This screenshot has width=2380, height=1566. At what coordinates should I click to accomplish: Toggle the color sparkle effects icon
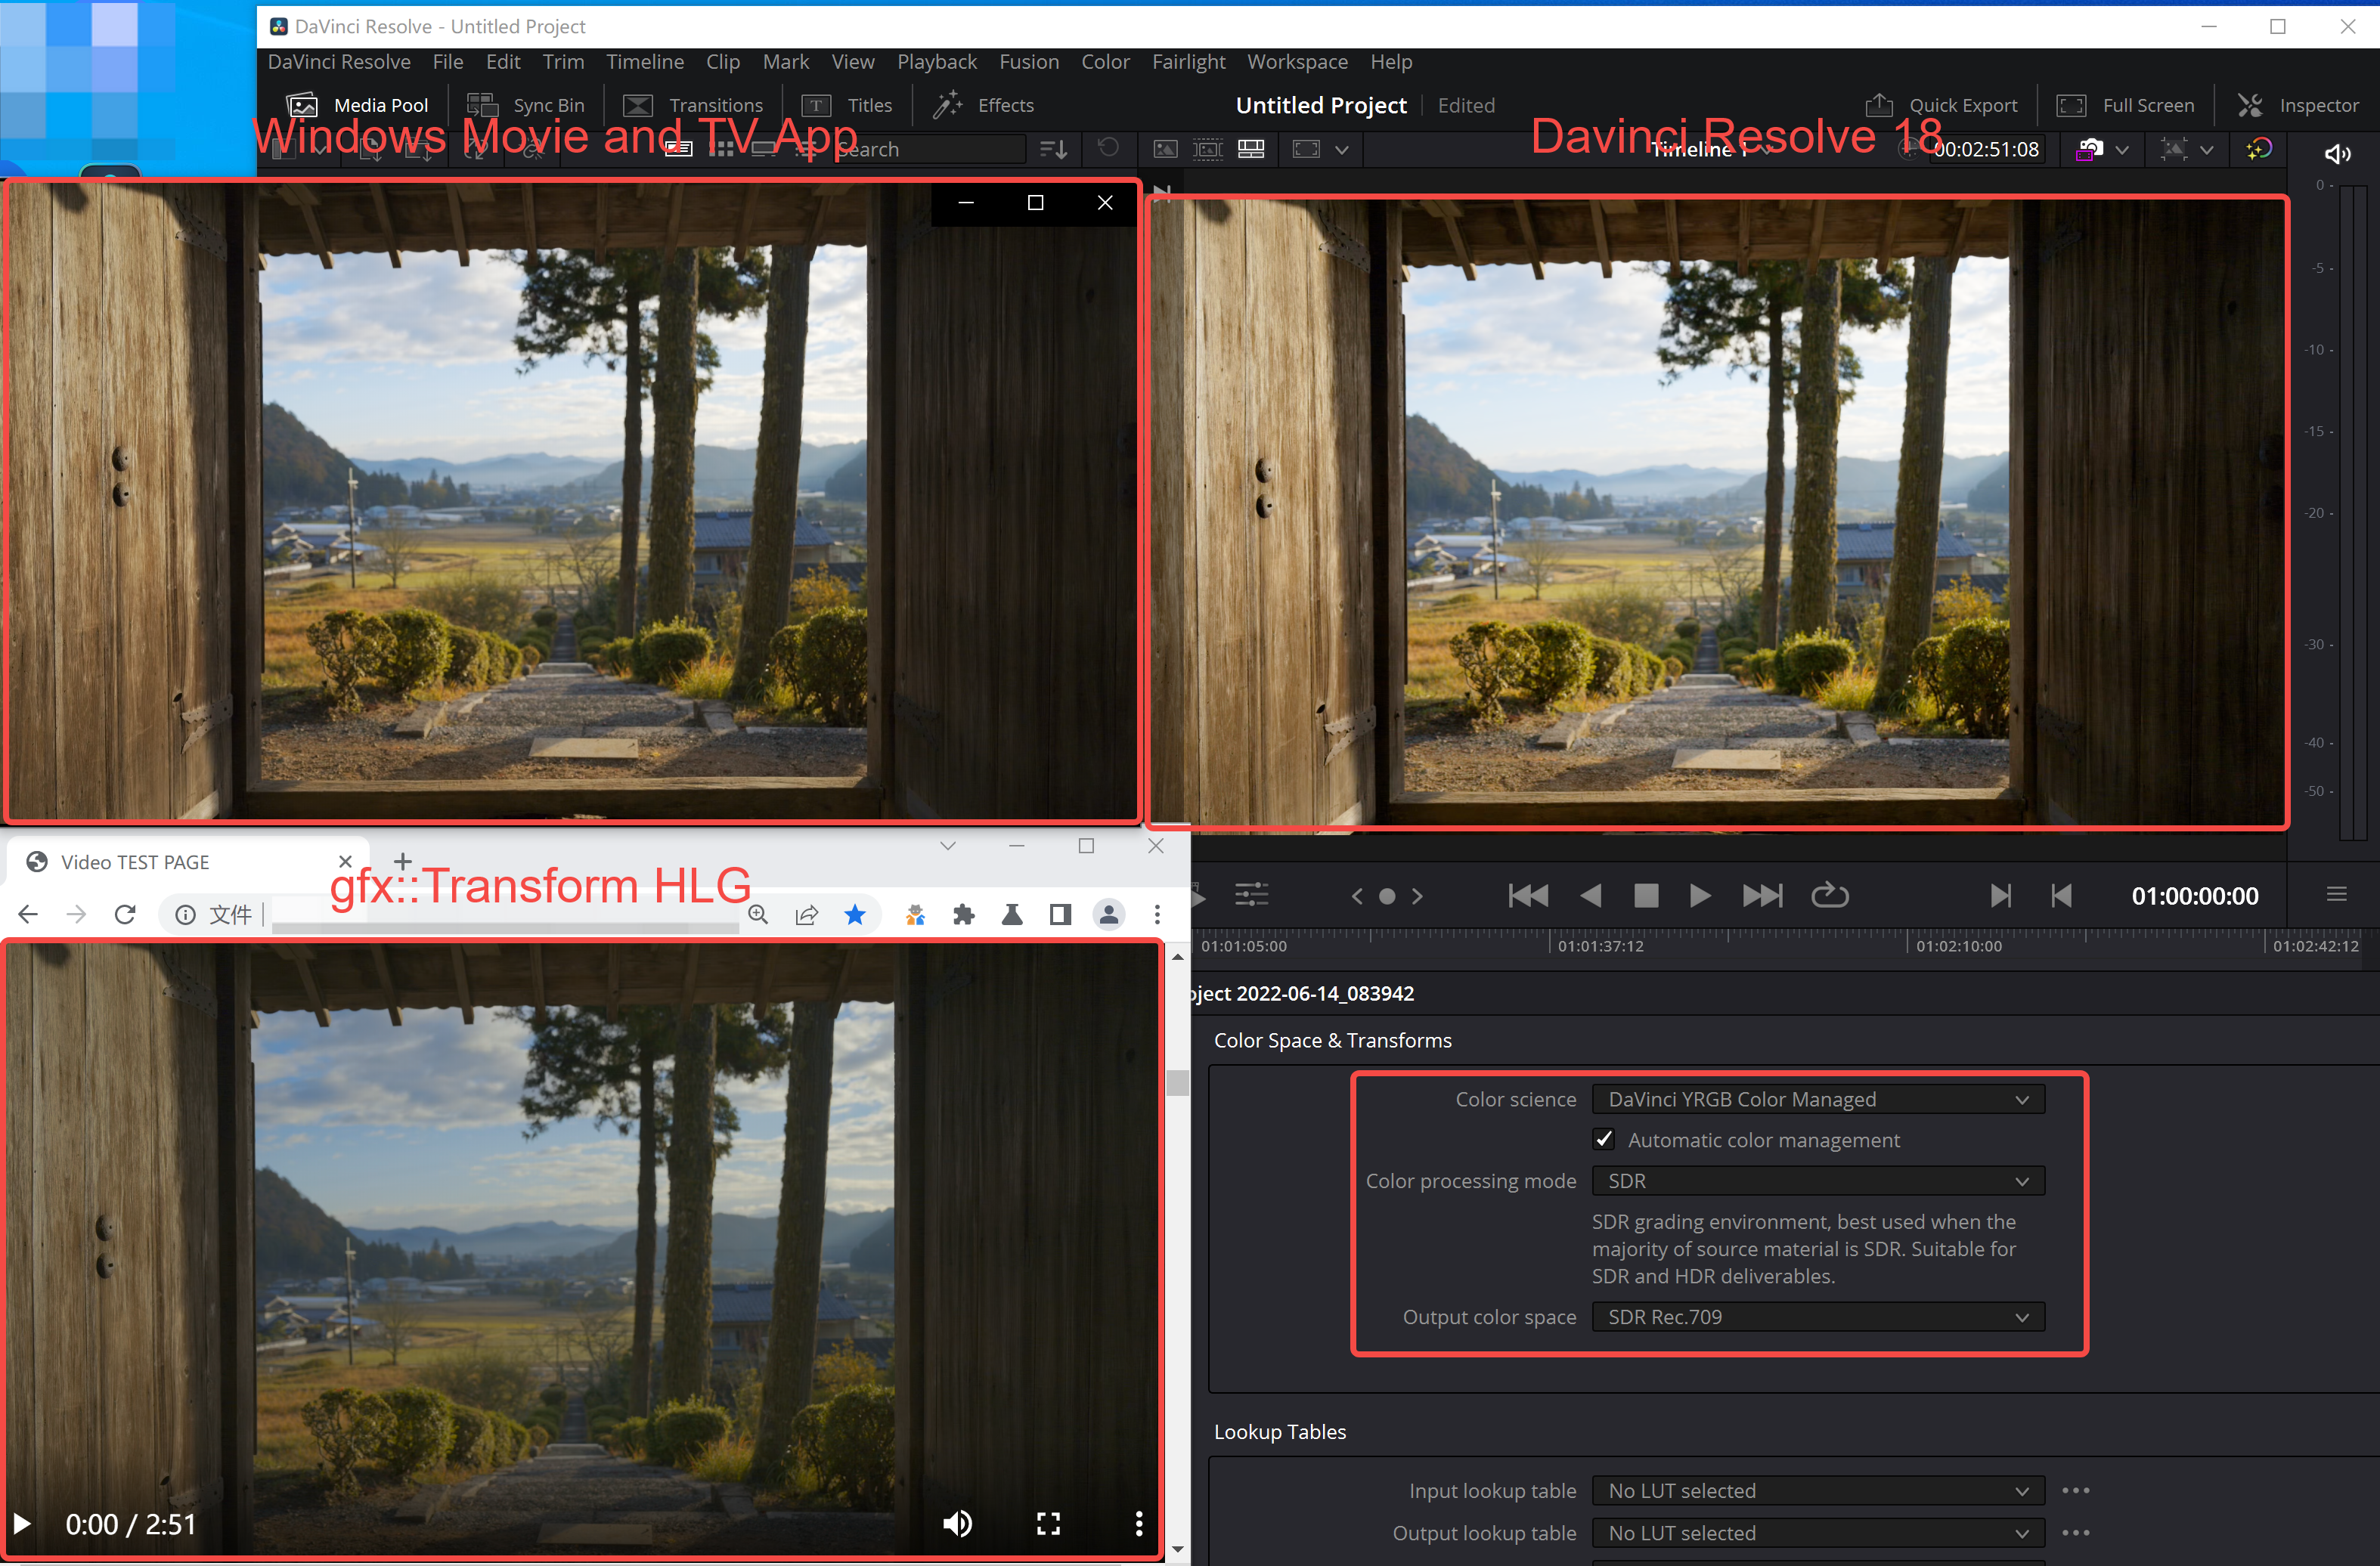pos(2259,149)
